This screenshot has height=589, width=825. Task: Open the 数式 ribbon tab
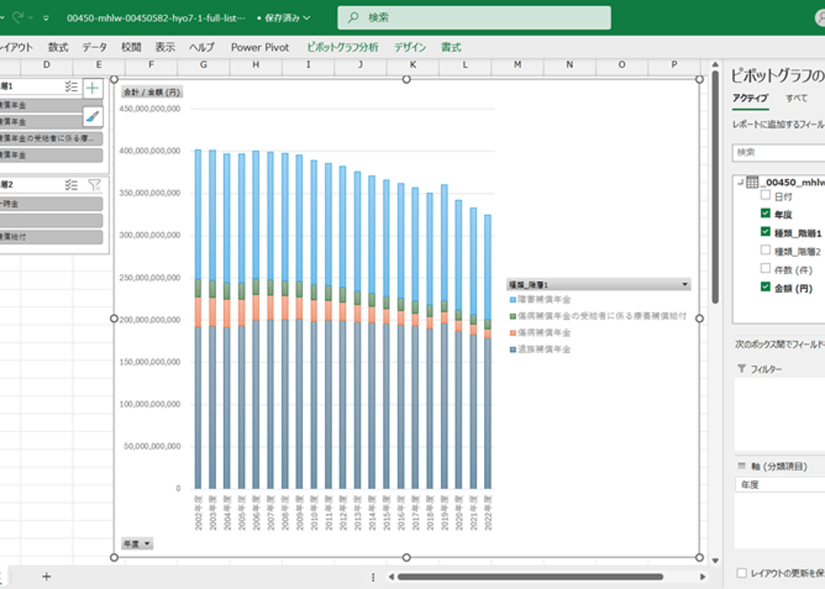(x=58, y=47)
